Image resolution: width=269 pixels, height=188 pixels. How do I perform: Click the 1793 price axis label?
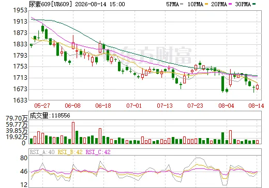click(20, 55)
